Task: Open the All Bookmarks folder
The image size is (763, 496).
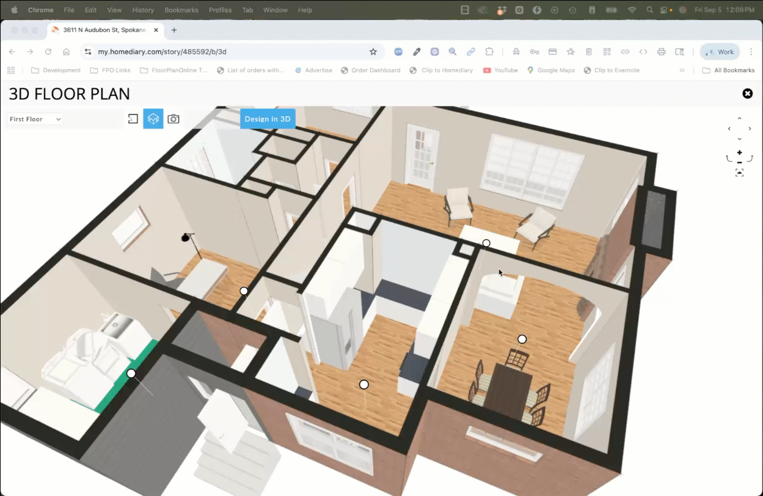Action: pos(728,70)
